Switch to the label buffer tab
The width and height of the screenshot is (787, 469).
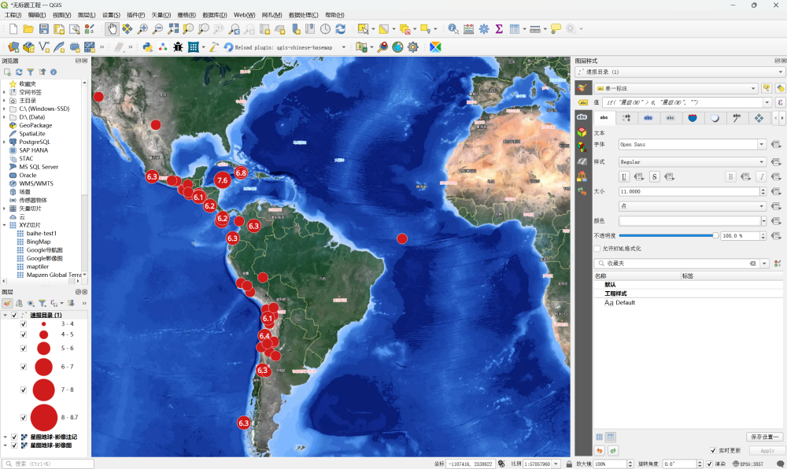[648, 118]
